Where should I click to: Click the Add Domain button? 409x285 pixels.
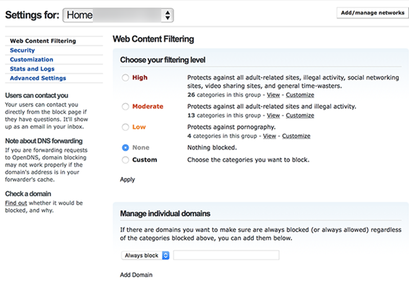coord(136,275)
